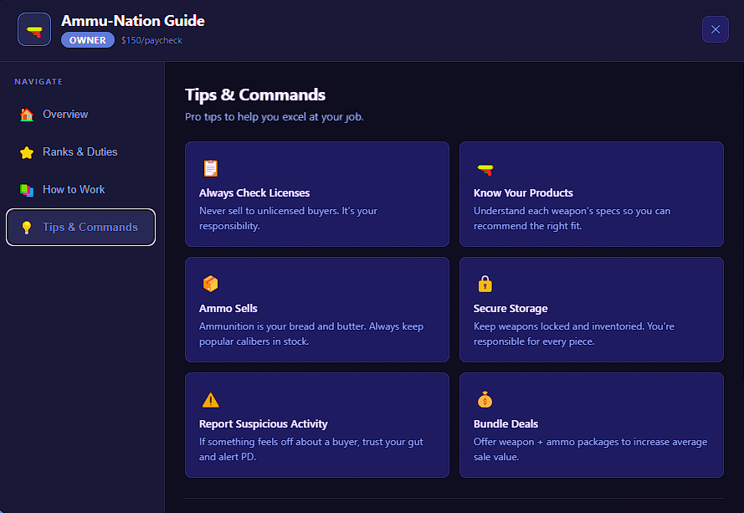Click the books icon beside How to Work
744x513 pixels.
(27, 190)
